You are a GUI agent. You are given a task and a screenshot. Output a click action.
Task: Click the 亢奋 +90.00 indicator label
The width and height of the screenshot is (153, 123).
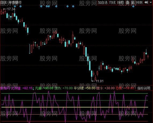click(44, 88)
